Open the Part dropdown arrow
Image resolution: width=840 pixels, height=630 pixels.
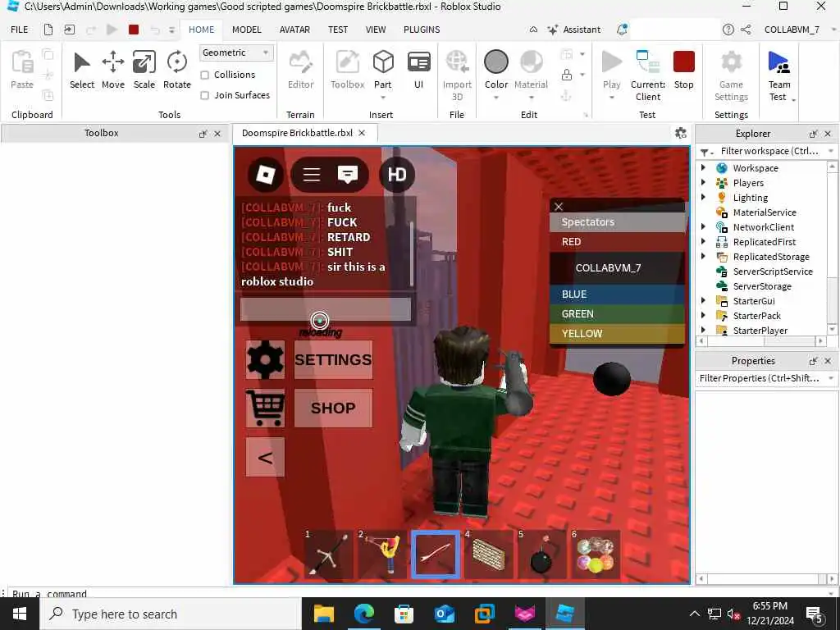click(382, 98)
